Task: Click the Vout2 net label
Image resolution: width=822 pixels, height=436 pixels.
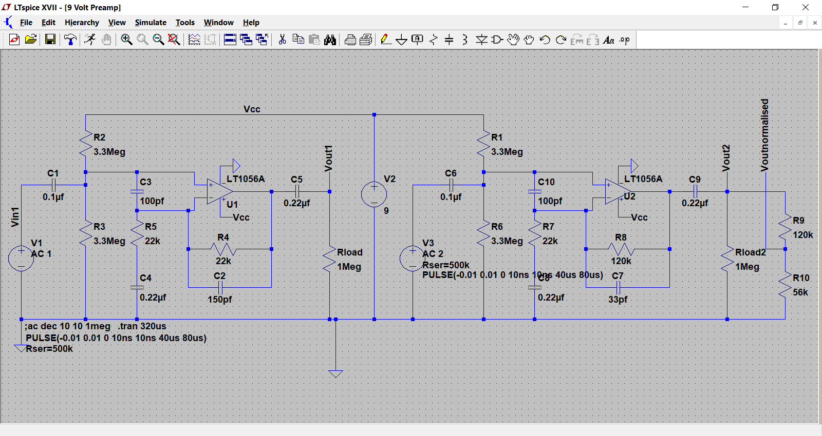Action: (x=726, y=158)
